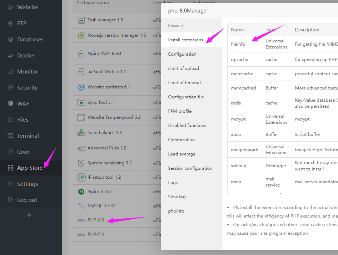Click the Terminal window icon
Screen dimensions: 338x255
[10, 136]
